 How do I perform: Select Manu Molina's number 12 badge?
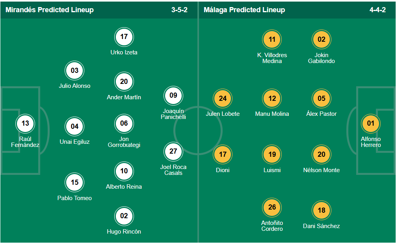pyautogui.click(x=272, y=98)
